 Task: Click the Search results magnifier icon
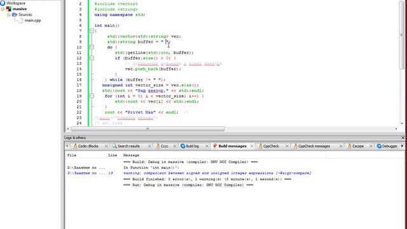(x=114, y=146)
